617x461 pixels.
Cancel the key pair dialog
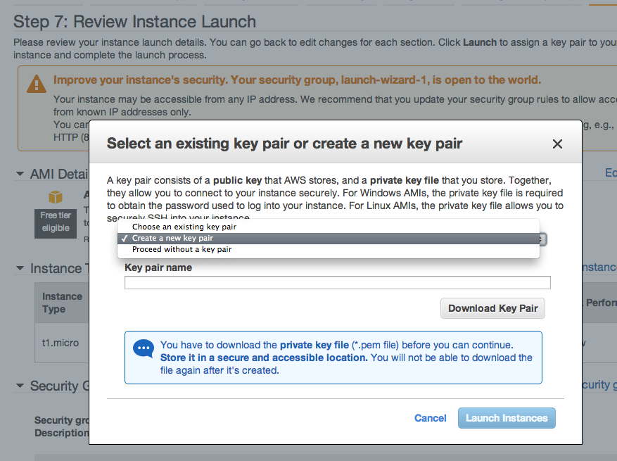click(x=430, y=418)
